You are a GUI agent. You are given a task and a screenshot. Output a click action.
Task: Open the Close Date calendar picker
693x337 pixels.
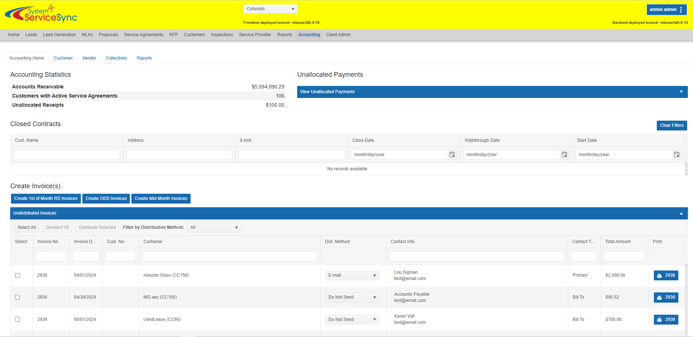coord(452,155)
